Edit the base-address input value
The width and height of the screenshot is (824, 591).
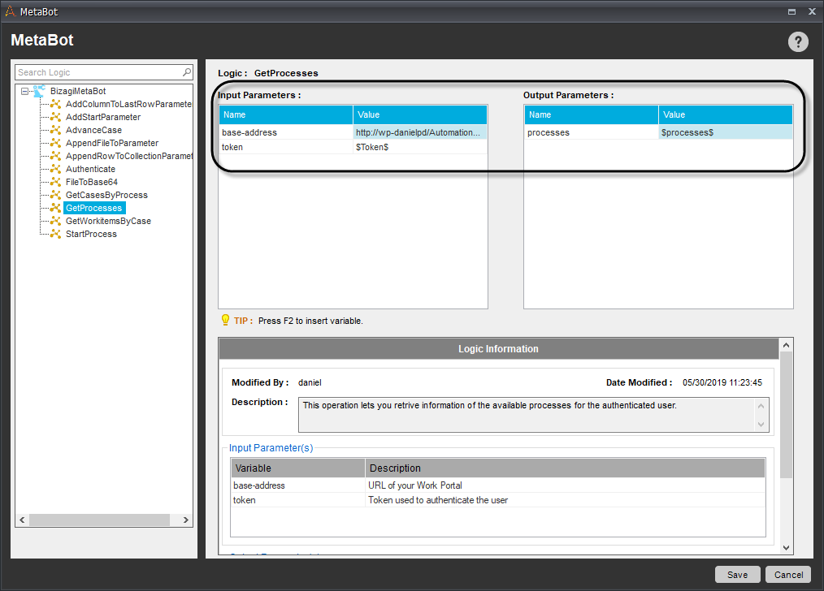point(420,132)
